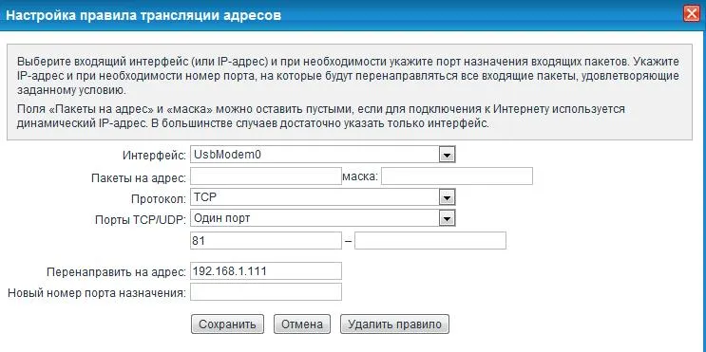Click the Протокол: label
This screenshot has width=706, height=352.
point(159,198)
